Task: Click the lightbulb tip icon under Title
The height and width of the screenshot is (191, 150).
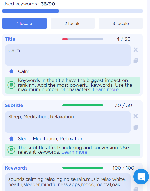Action: (x=11, y=85)
